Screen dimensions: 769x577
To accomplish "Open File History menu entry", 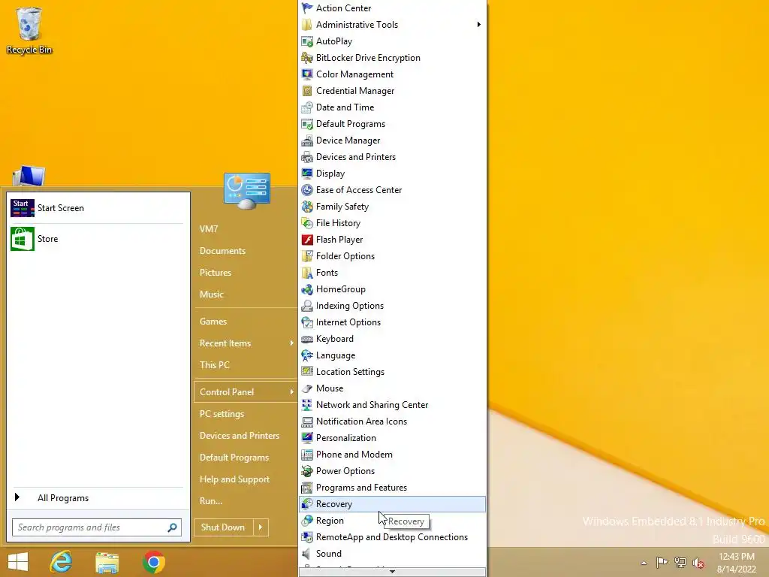I will [392, 223].
